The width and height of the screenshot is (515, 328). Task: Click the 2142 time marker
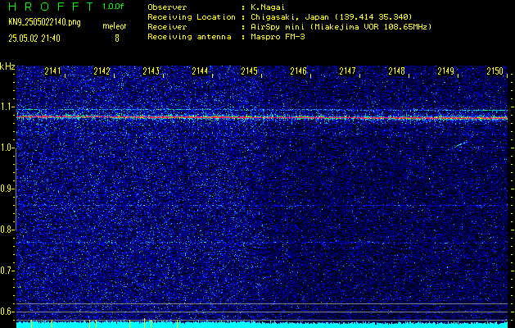(102, 71)
